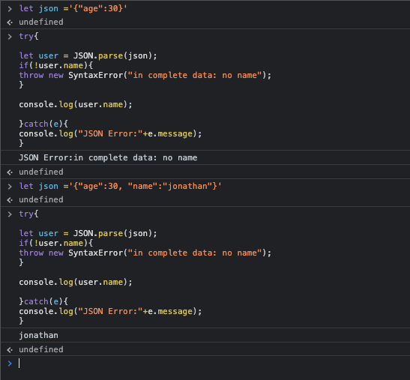
Task: Click the '"name":"jonathan"' string portion
Action: pyautogui.click(x=169, y=186)
